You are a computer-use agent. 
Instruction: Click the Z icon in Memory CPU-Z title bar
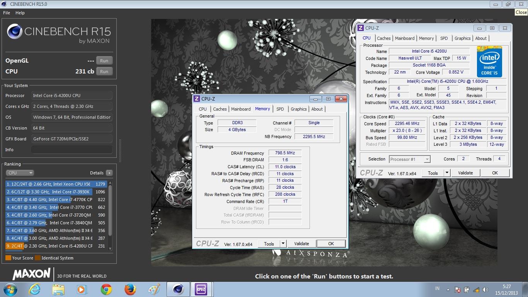click(x=197, y=99)
